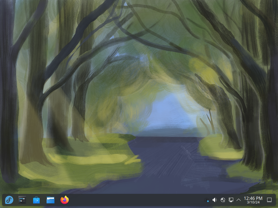Screen dimensions: 278x208
Task: Launch Discover software center
Action: pyautogui.click(x=36, y=200)
